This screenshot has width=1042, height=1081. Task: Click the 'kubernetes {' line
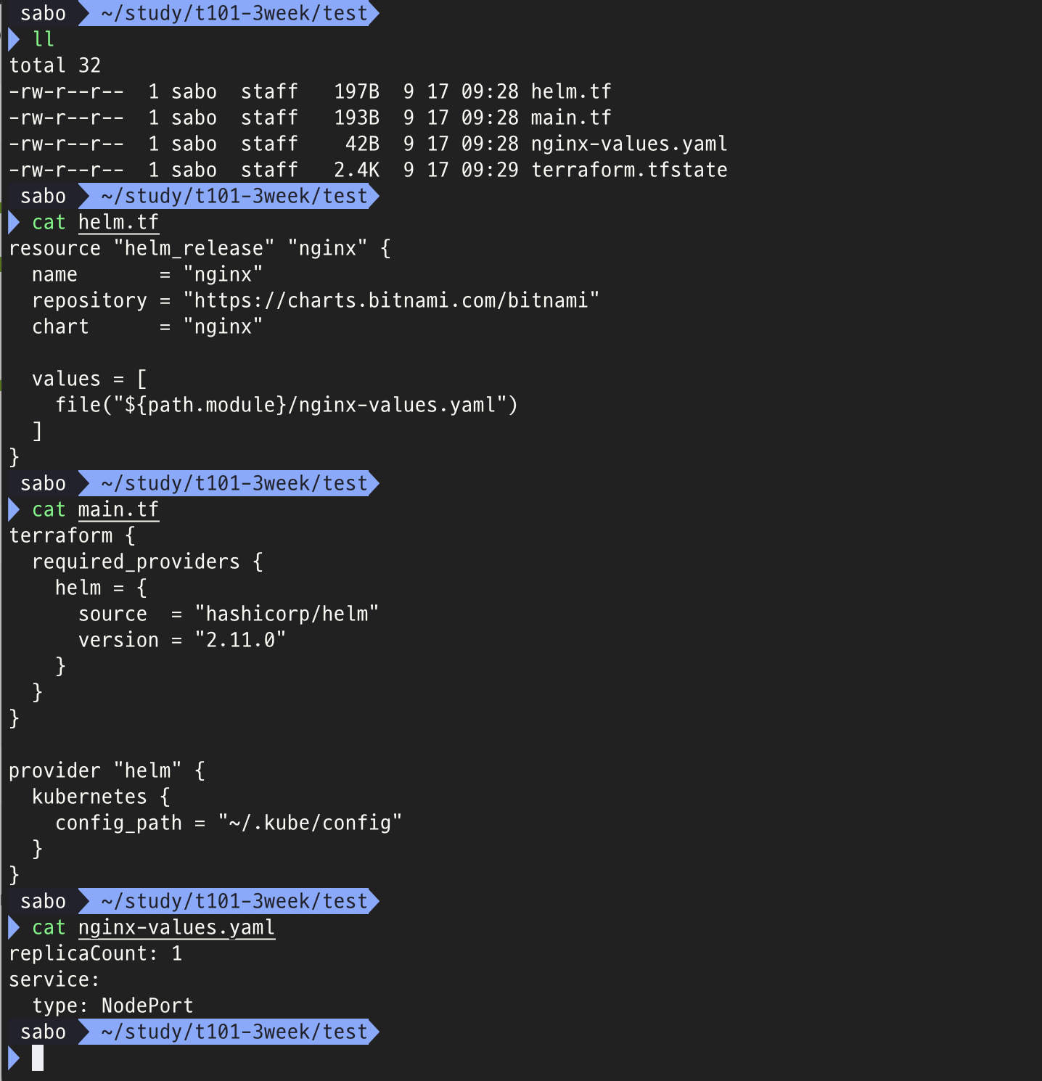(101, 797)
